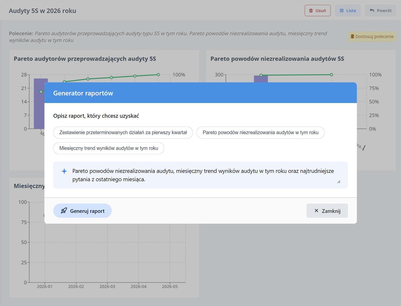
Task: Click the notebook icon on Dostosuj polecenie
Action: point(352,36)
